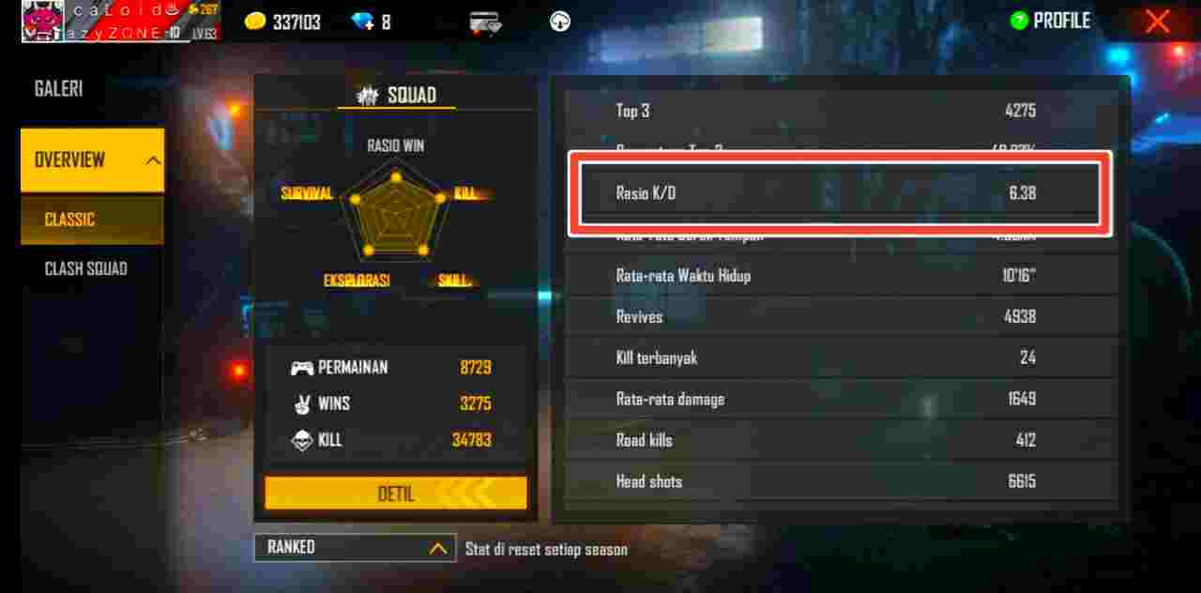
Task: Click the gold coin currency icon
Action: (x=255, y=21)
